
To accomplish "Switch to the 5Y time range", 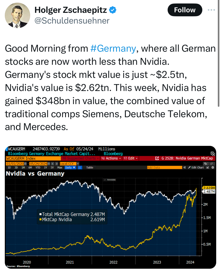I will pos(53,168).
